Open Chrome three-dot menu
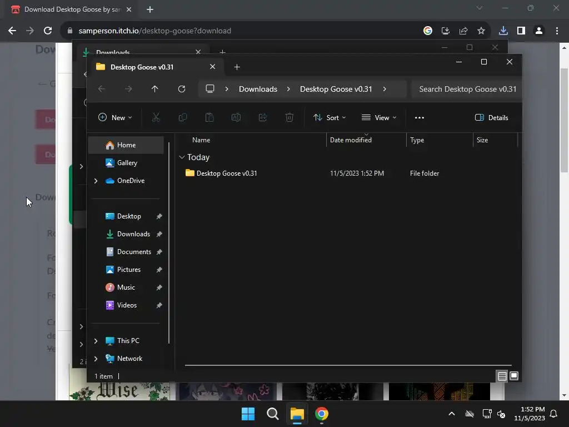Image resolution: width=569 pixels, height=427 pixels. [x=557, y=31]
